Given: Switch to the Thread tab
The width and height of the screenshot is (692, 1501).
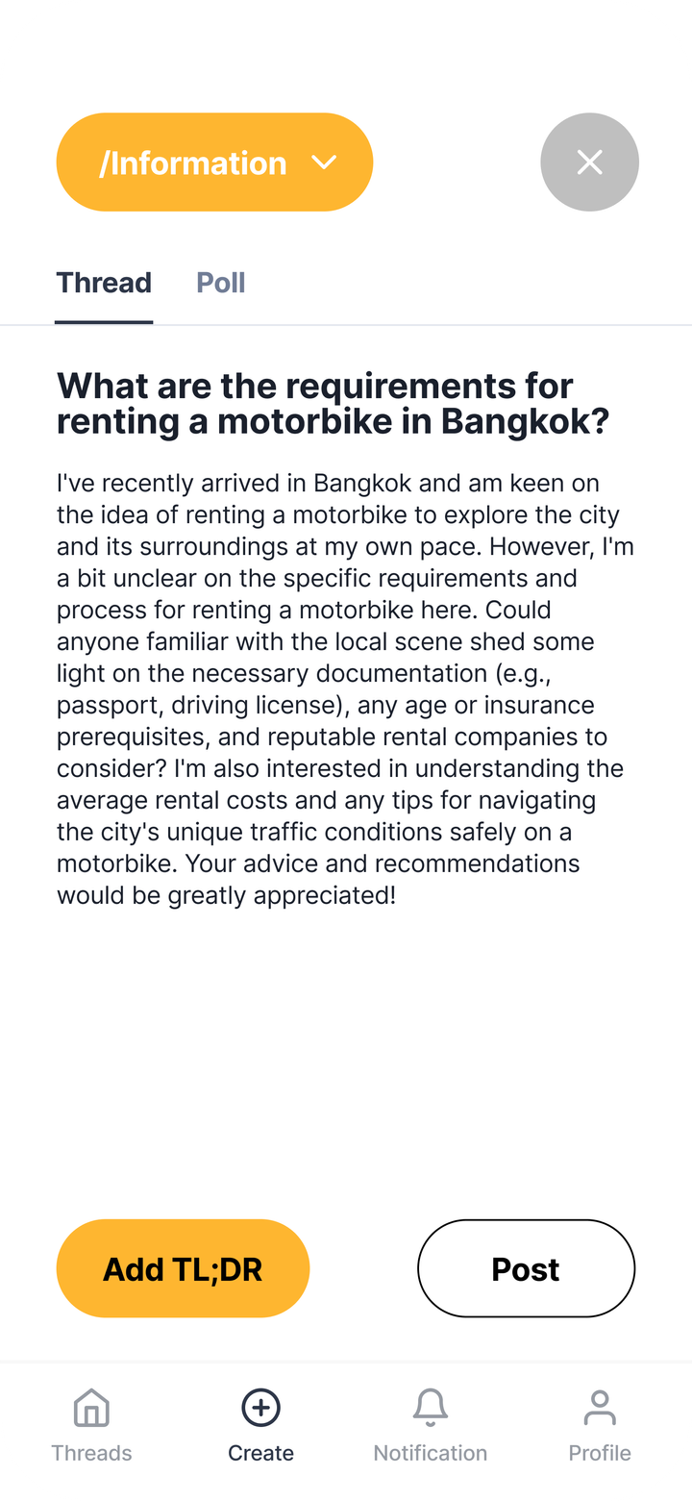Looking at the screenshot, I should pyautogui.click(x=104, y=283).
